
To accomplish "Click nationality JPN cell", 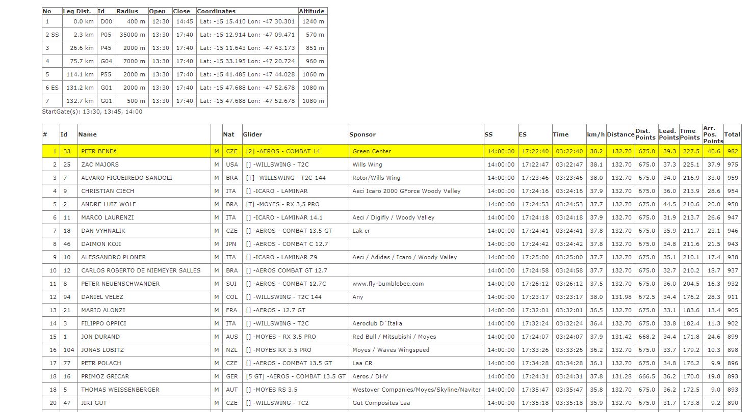I will tap(231, 244).
